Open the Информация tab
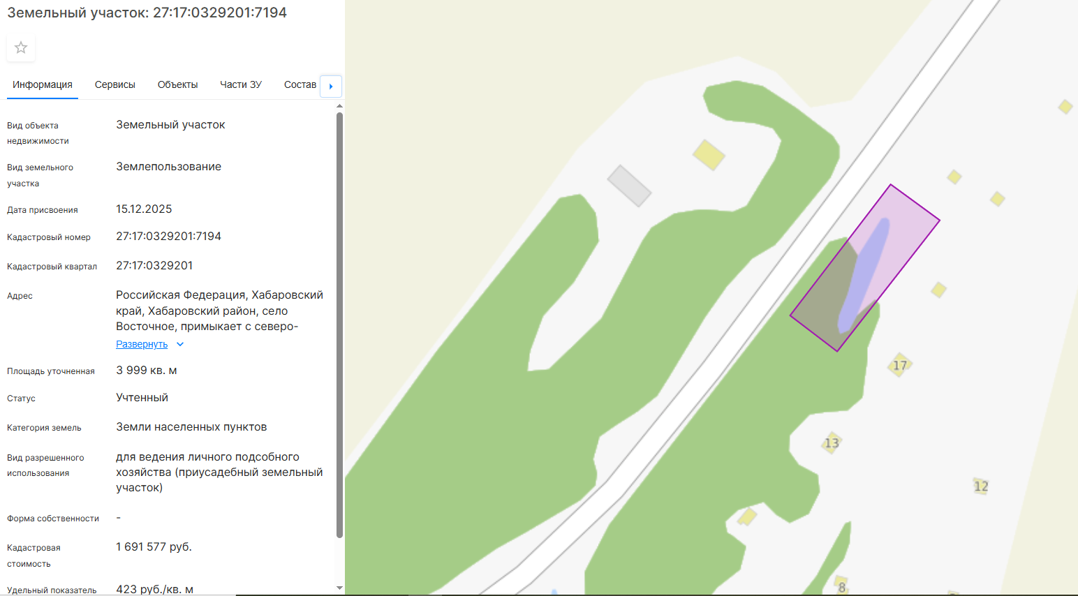This screenshot has height=596, width=1078. pos(43,84)
